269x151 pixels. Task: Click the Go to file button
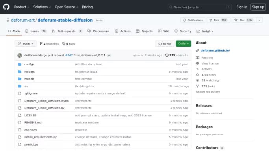tap(165, 44)
